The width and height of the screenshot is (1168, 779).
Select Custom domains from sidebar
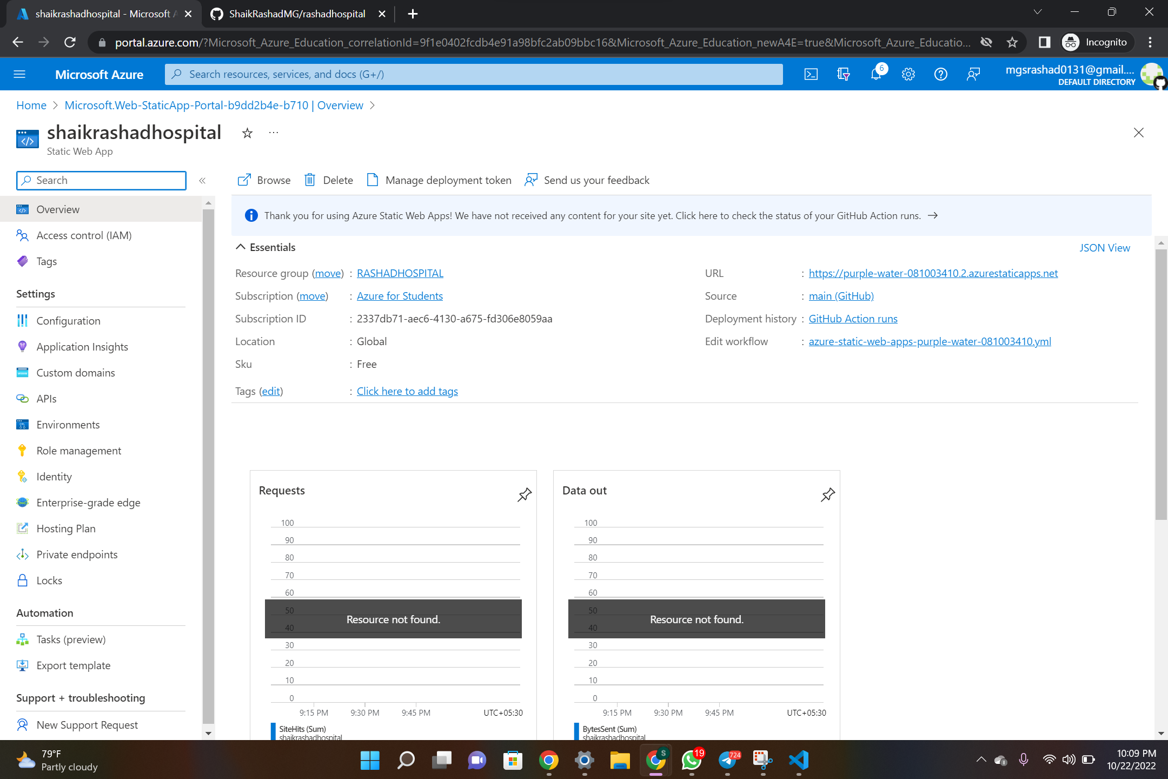(x=75, y=373)
